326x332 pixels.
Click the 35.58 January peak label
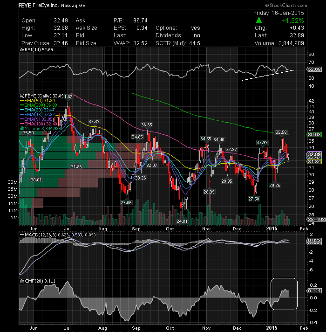(281, 132)
